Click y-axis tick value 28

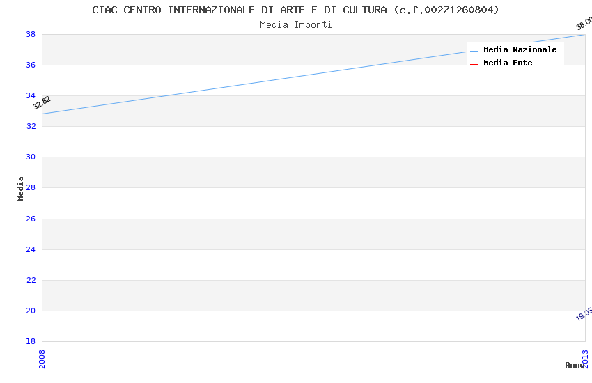pyautogui.click(x=31, y=187)
